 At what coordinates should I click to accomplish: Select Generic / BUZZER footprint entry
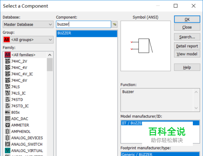[x=160, y=154]
